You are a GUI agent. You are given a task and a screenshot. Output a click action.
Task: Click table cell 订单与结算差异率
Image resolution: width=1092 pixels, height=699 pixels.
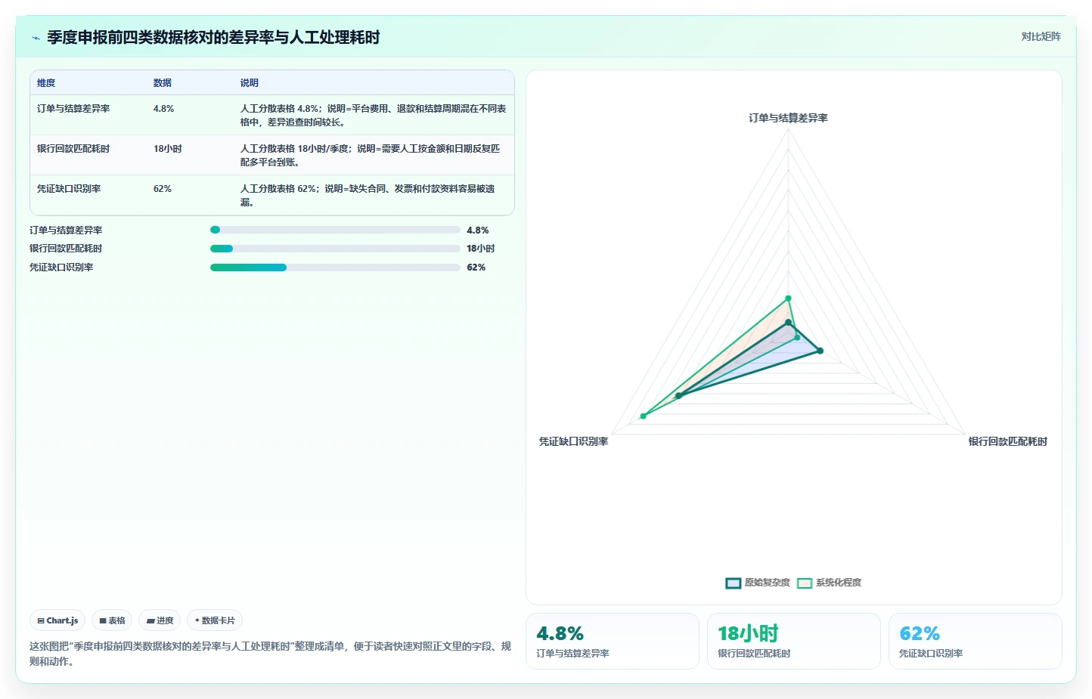pos(73,109)
